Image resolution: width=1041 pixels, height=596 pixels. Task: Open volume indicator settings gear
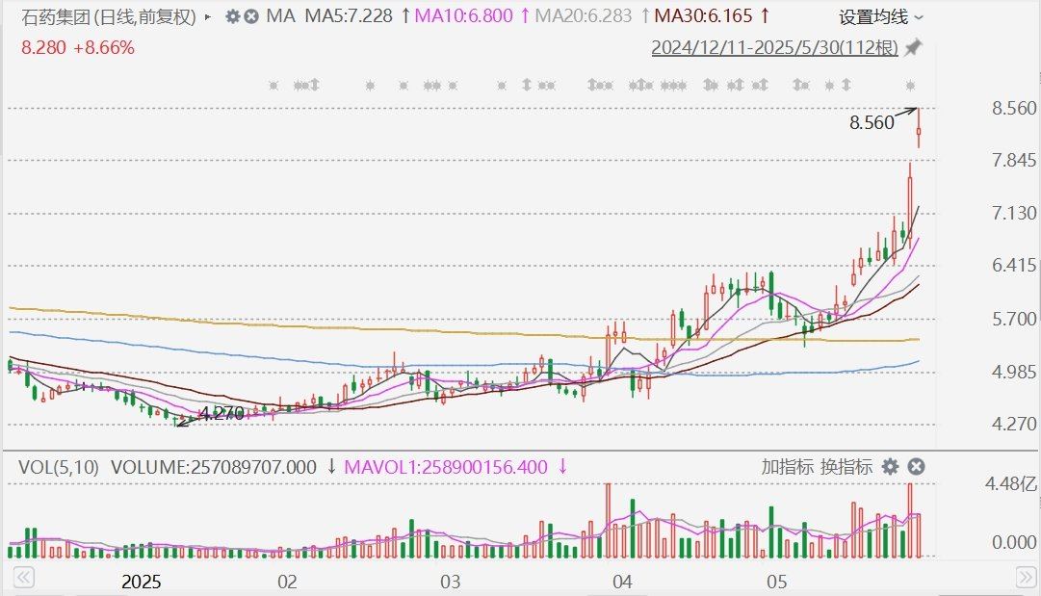(x=890, y=467)
